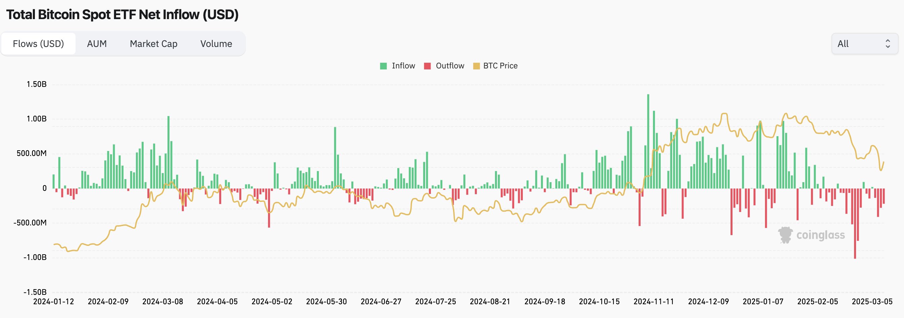
Task: Select the Volume tab
Action: (x=216, y=44)
